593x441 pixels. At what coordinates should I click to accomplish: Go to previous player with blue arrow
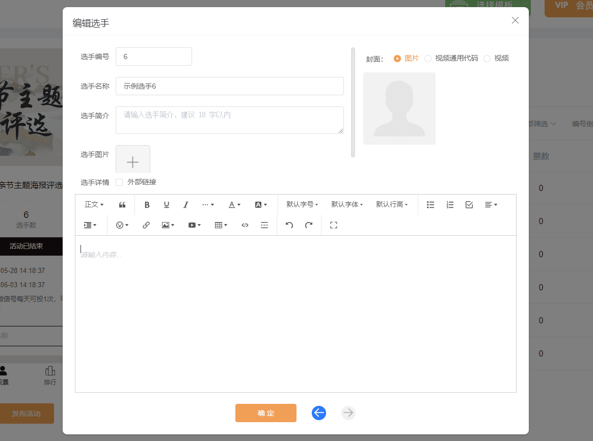point(319,413)
